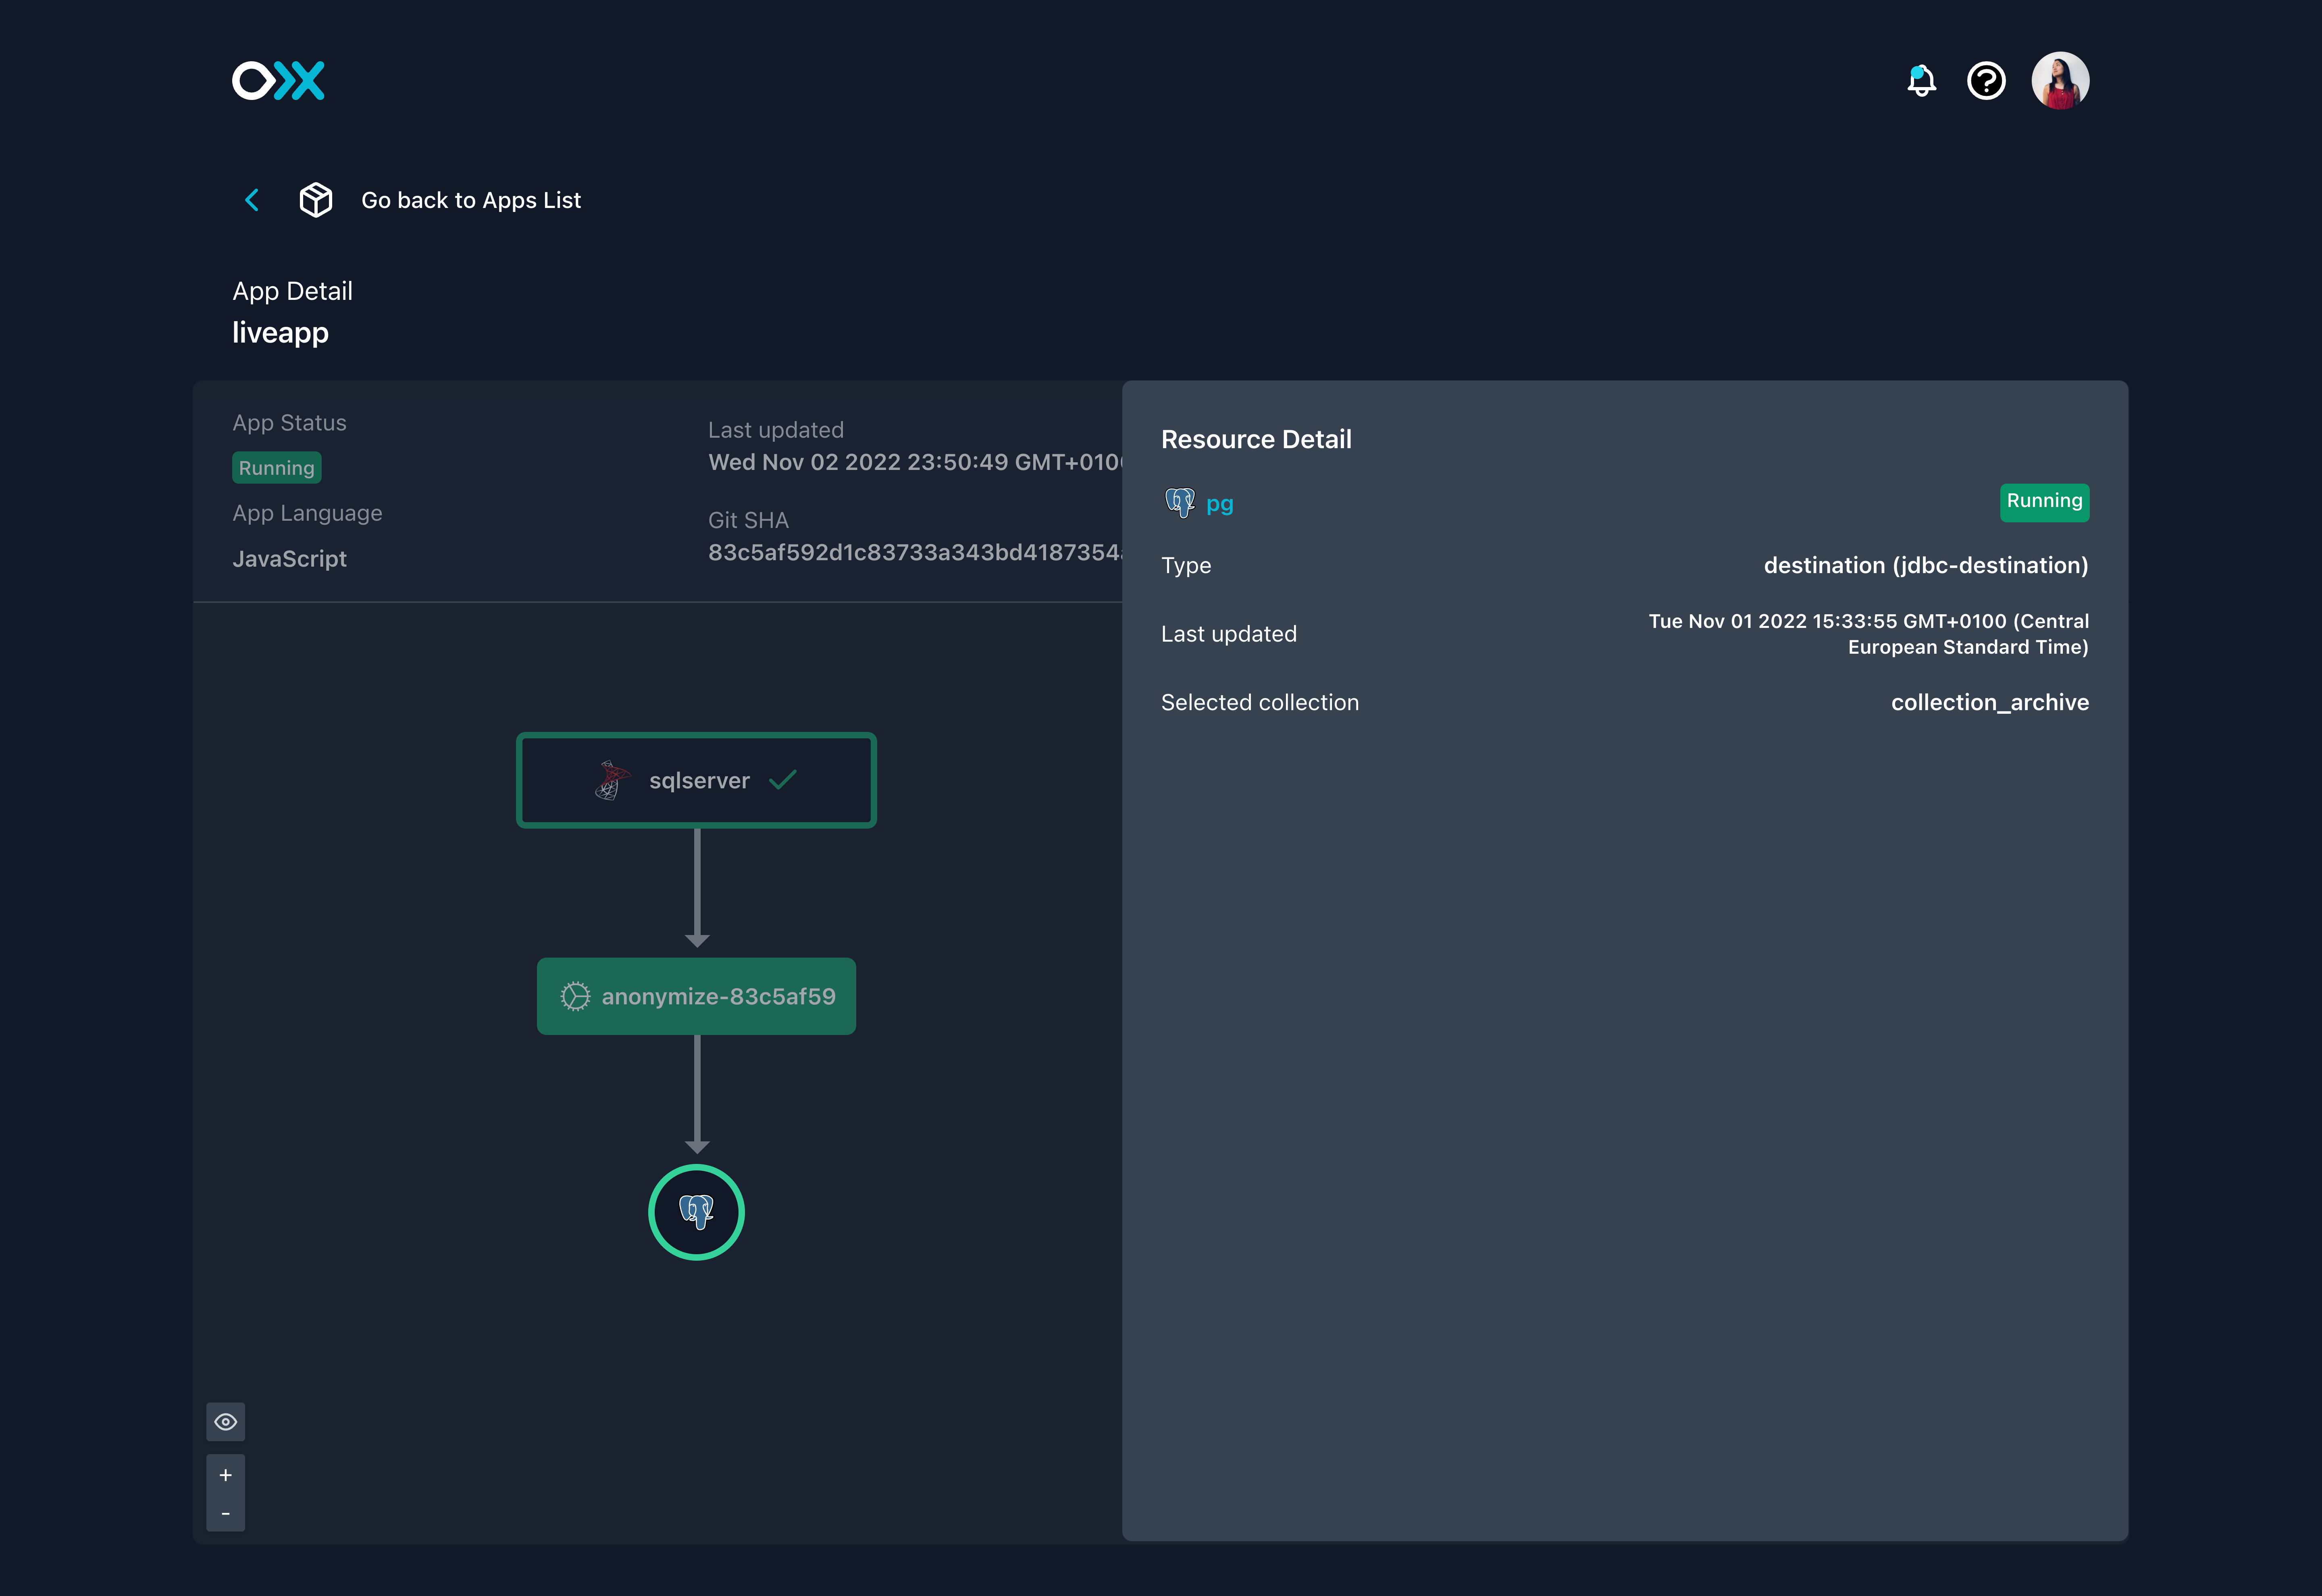Click the Wed Nov 02 2022 timestamp
This screenshot has height=1596, width=2322.
point(915,462)
